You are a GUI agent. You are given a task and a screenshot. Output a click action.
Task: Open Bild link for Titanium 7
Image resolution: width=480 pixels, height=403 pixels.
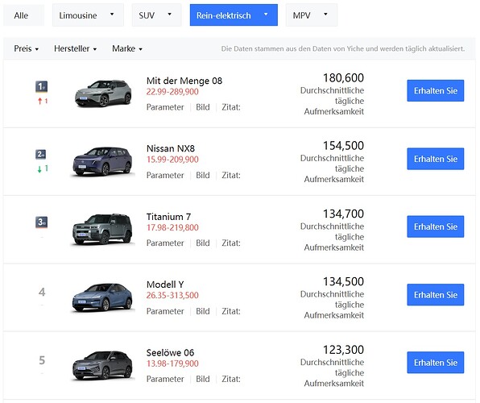[x=203, y=243]
